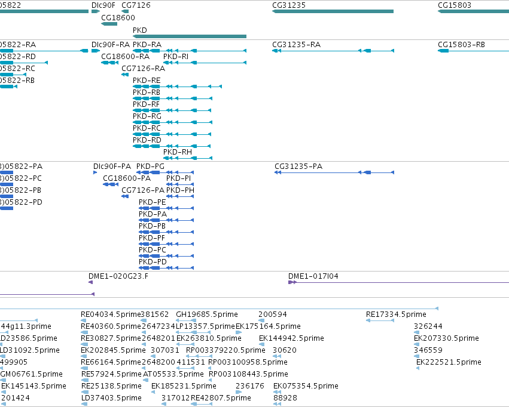
Task: Click transcript PKD-RB
Action: coord(172,98)
